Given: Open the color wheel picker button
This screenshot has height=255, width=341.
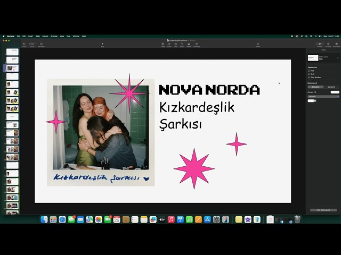Looking at the screenshot, I should (x=315, y=100).
